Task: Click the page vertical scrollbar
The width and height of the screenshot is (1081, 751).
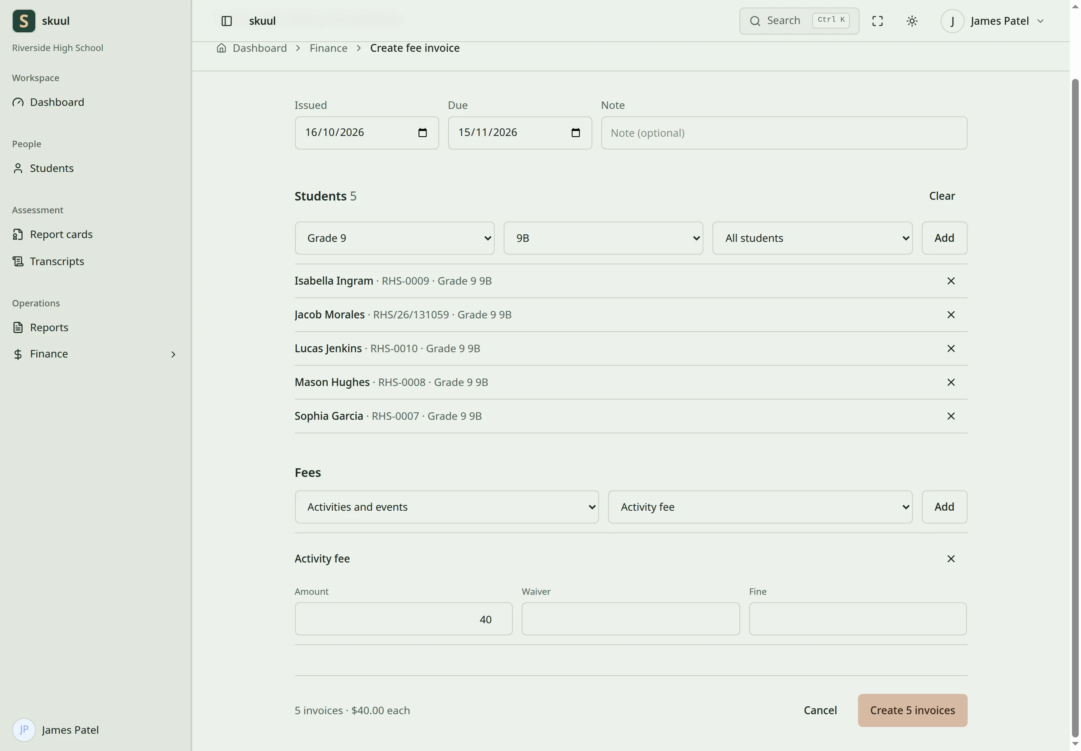Action: pos(1075,407)
